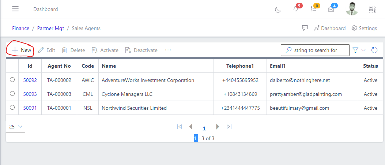Sort by the Agent No column header
The image size is (385, 165).
tap(59, 66)
